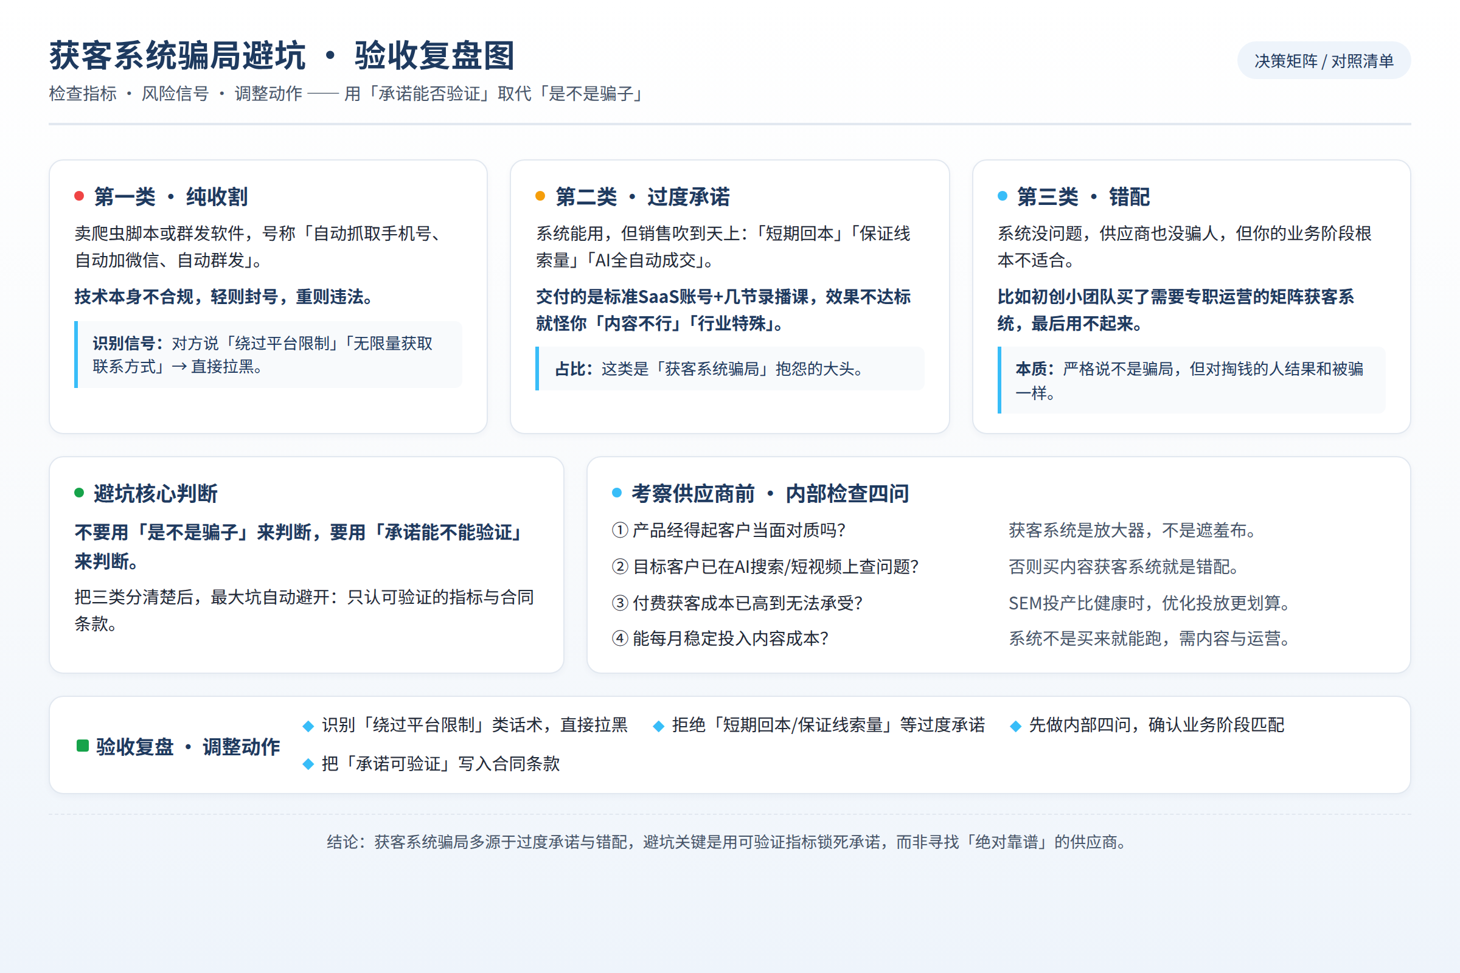Viewport: 1460px width, 973px height.
Task: Click the paragraph starting 系统没问题，供应商也没骗人
Action: point(1184,247)
